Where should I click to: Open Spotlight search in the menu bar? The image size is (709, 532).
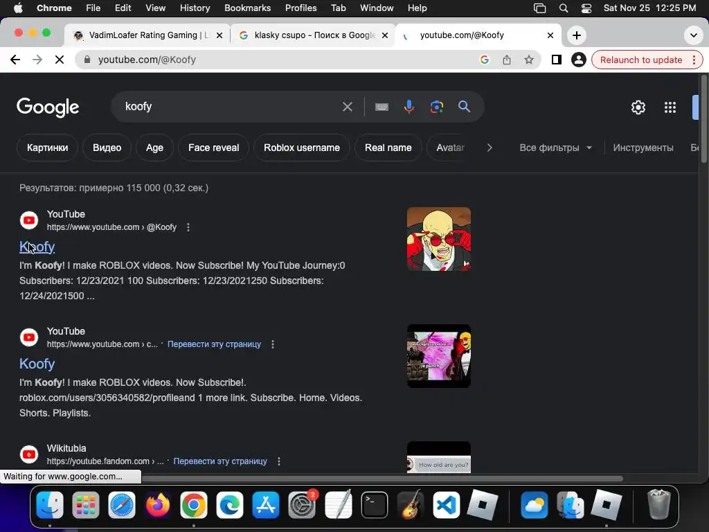pyautogui.click(x=564, y=8)
